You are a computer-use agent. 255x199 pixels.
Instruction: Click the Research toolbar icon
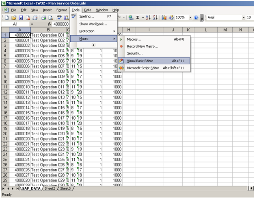(66, 17)
